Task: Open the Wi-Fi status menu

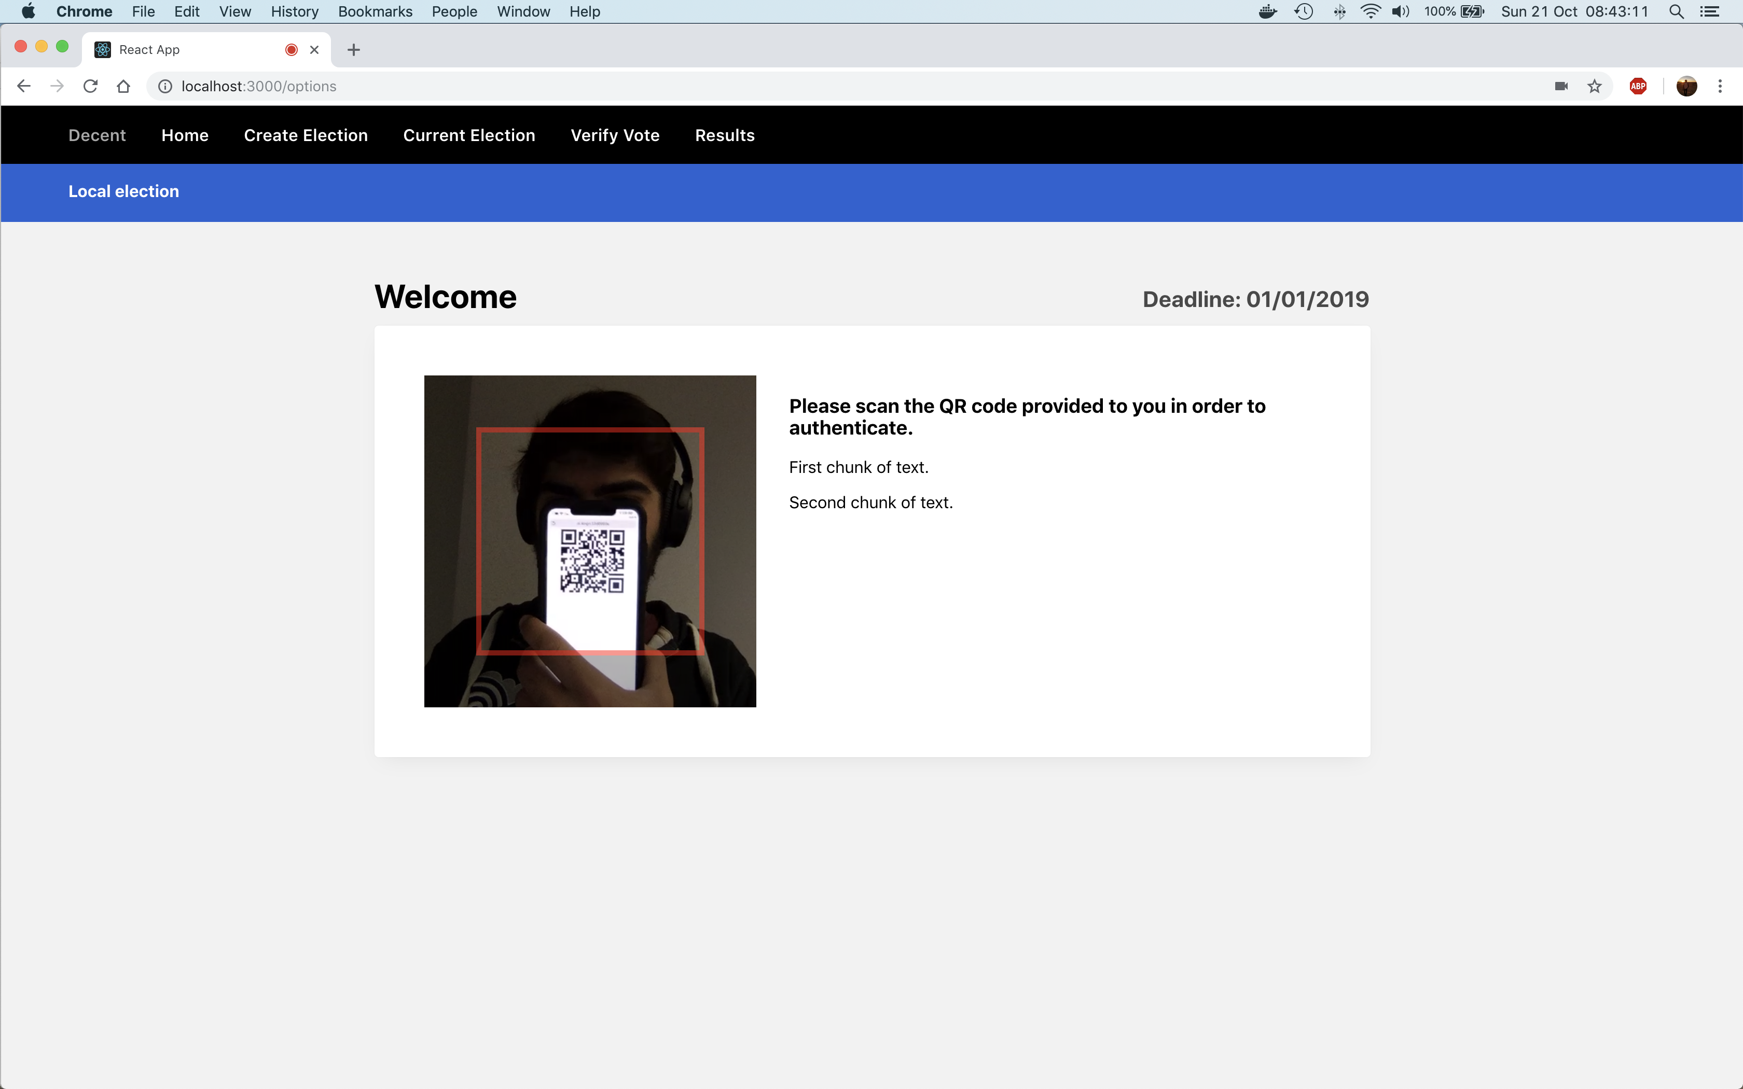Action: click(1370, 11)
